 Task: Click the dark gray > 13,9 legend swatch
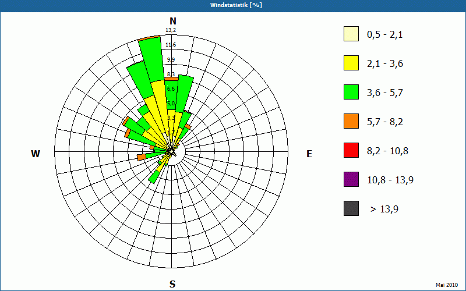351,208
